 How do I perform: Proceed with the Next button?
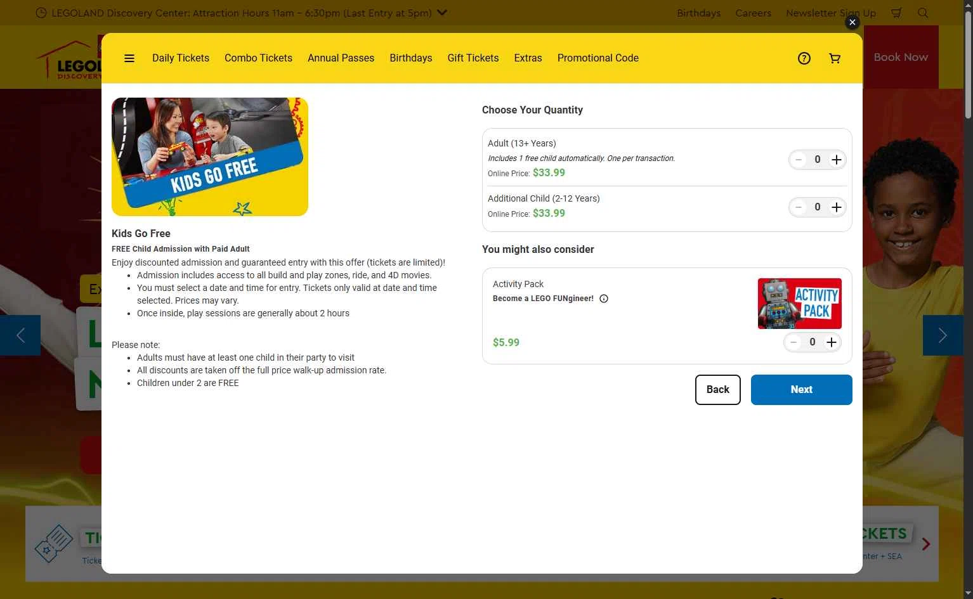802,390
